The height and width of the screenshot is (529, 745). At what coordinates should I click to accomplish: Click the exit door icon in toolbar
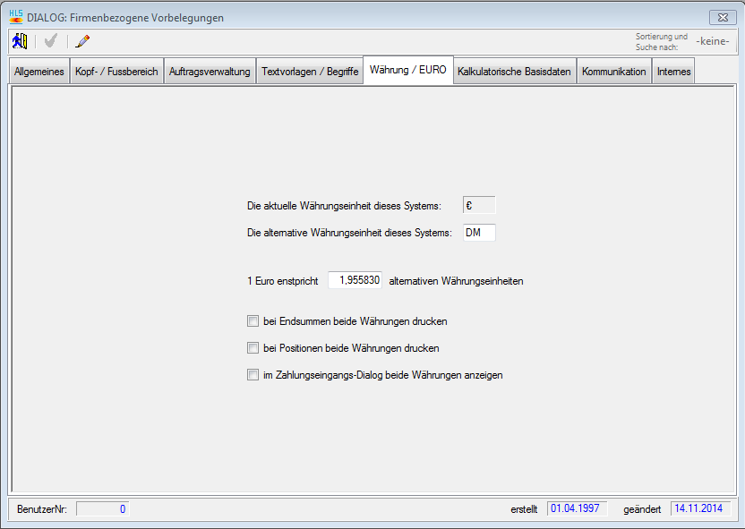[20, 41]
